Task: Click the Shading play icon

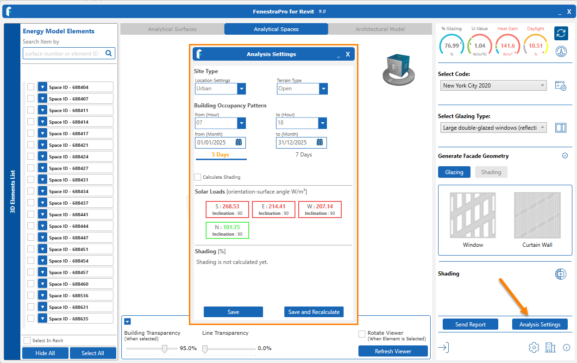Action: [x=560, y=274]
